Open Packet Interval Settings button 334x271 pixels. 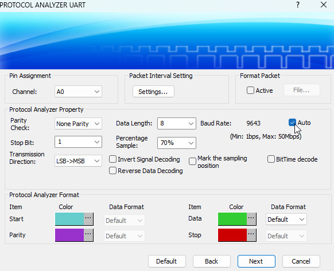click(153, 92)
